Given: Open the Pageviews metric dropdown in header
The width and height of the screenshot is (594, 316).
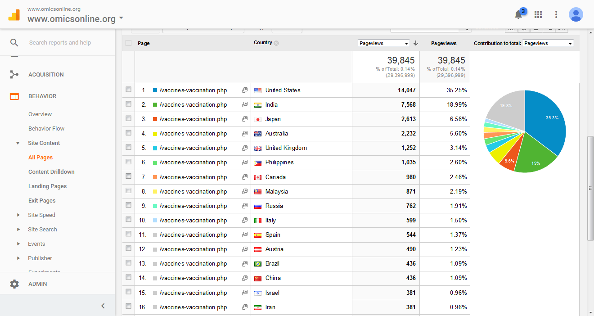Looking at the screenshot, I should click(384, 43).
